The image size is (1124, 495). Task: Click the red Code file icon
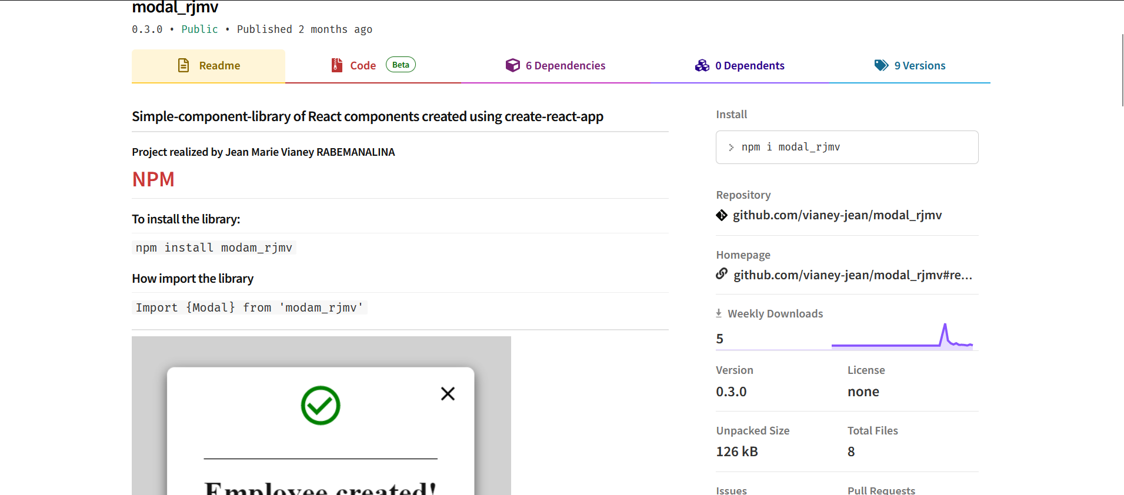pyautogui.click(x=336, y=65)
